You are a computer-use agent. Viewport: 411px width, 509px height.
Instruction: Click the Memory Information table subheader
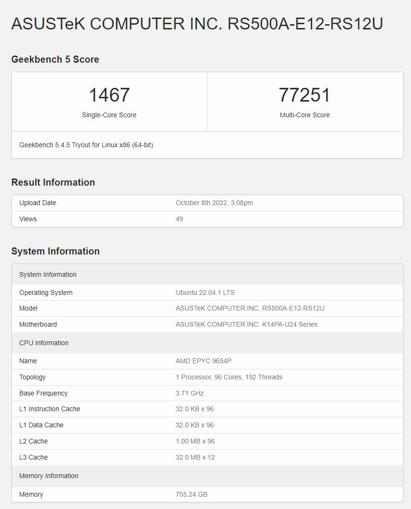click(48, 476)
